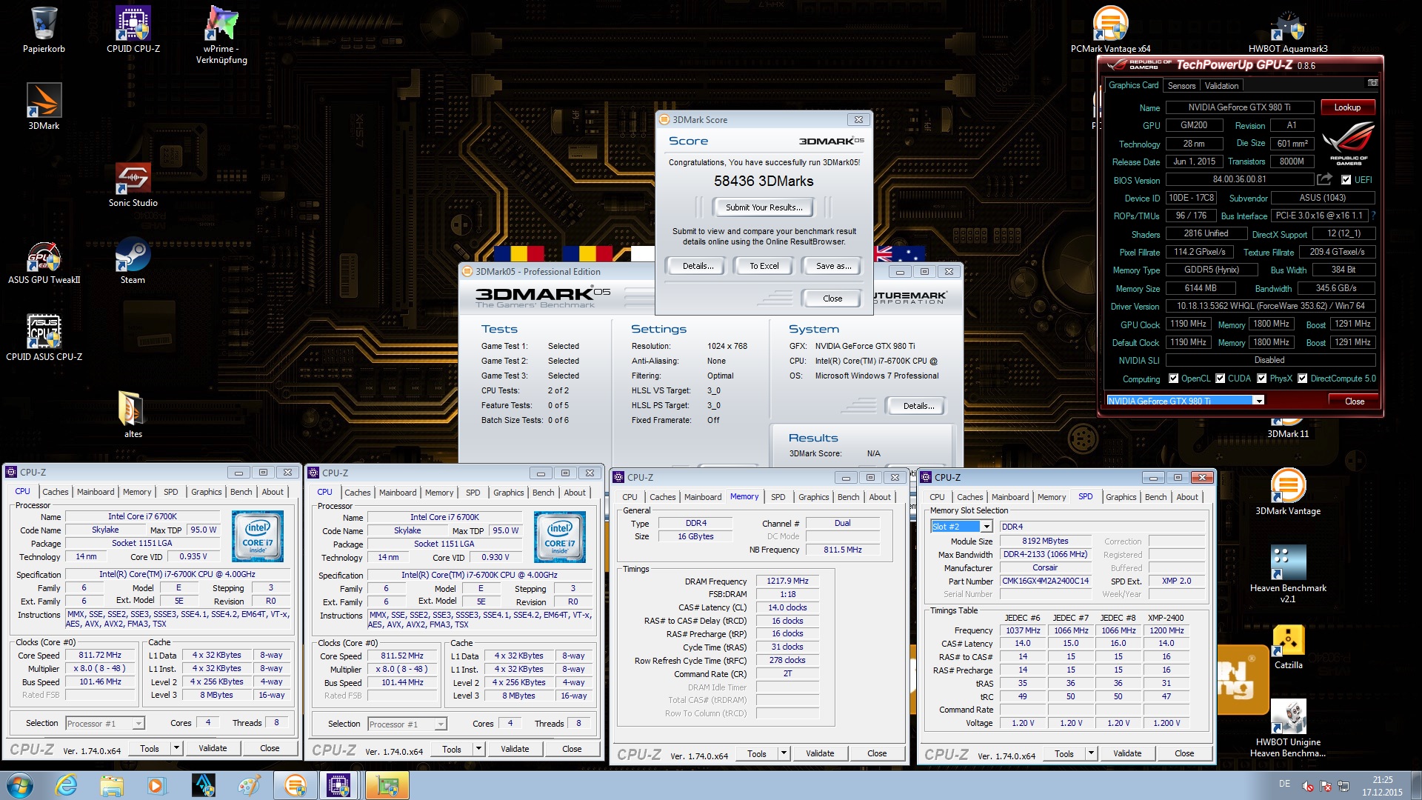Open the wPrime Verknüpfung shortcut
Screen dimensions: 1422x800
point(221,35)
